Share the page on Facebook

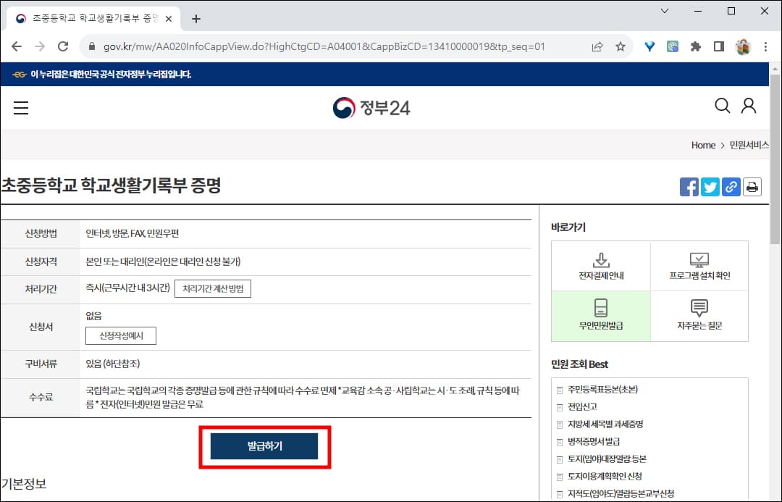(x=689, y=186)
